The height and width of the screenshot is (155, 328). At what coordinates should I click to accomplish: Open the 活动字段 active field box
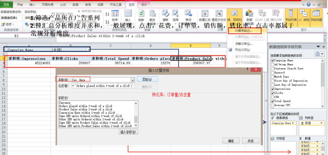point(37,18)
